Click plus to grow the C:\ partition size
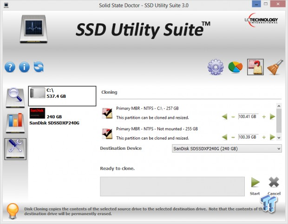288x224 pixels. 264,117
